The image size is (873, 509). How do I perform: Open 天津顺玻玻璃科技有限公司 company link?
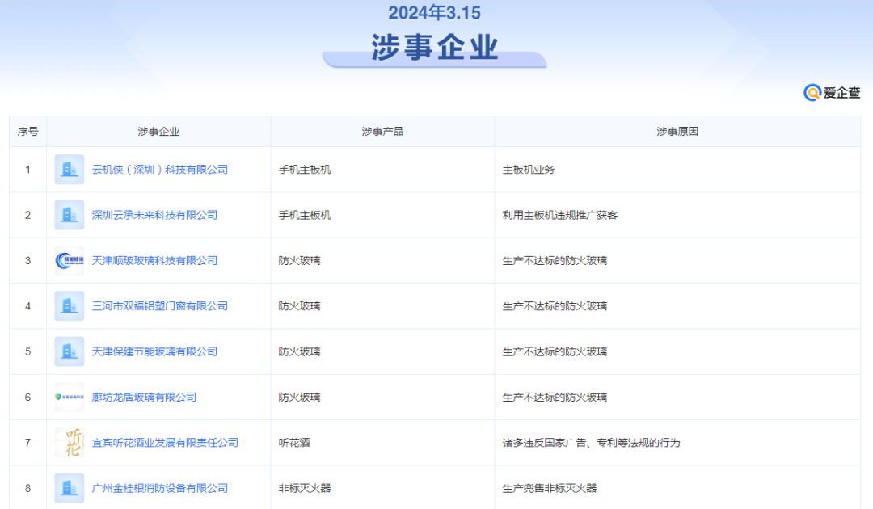coord(154,260)
